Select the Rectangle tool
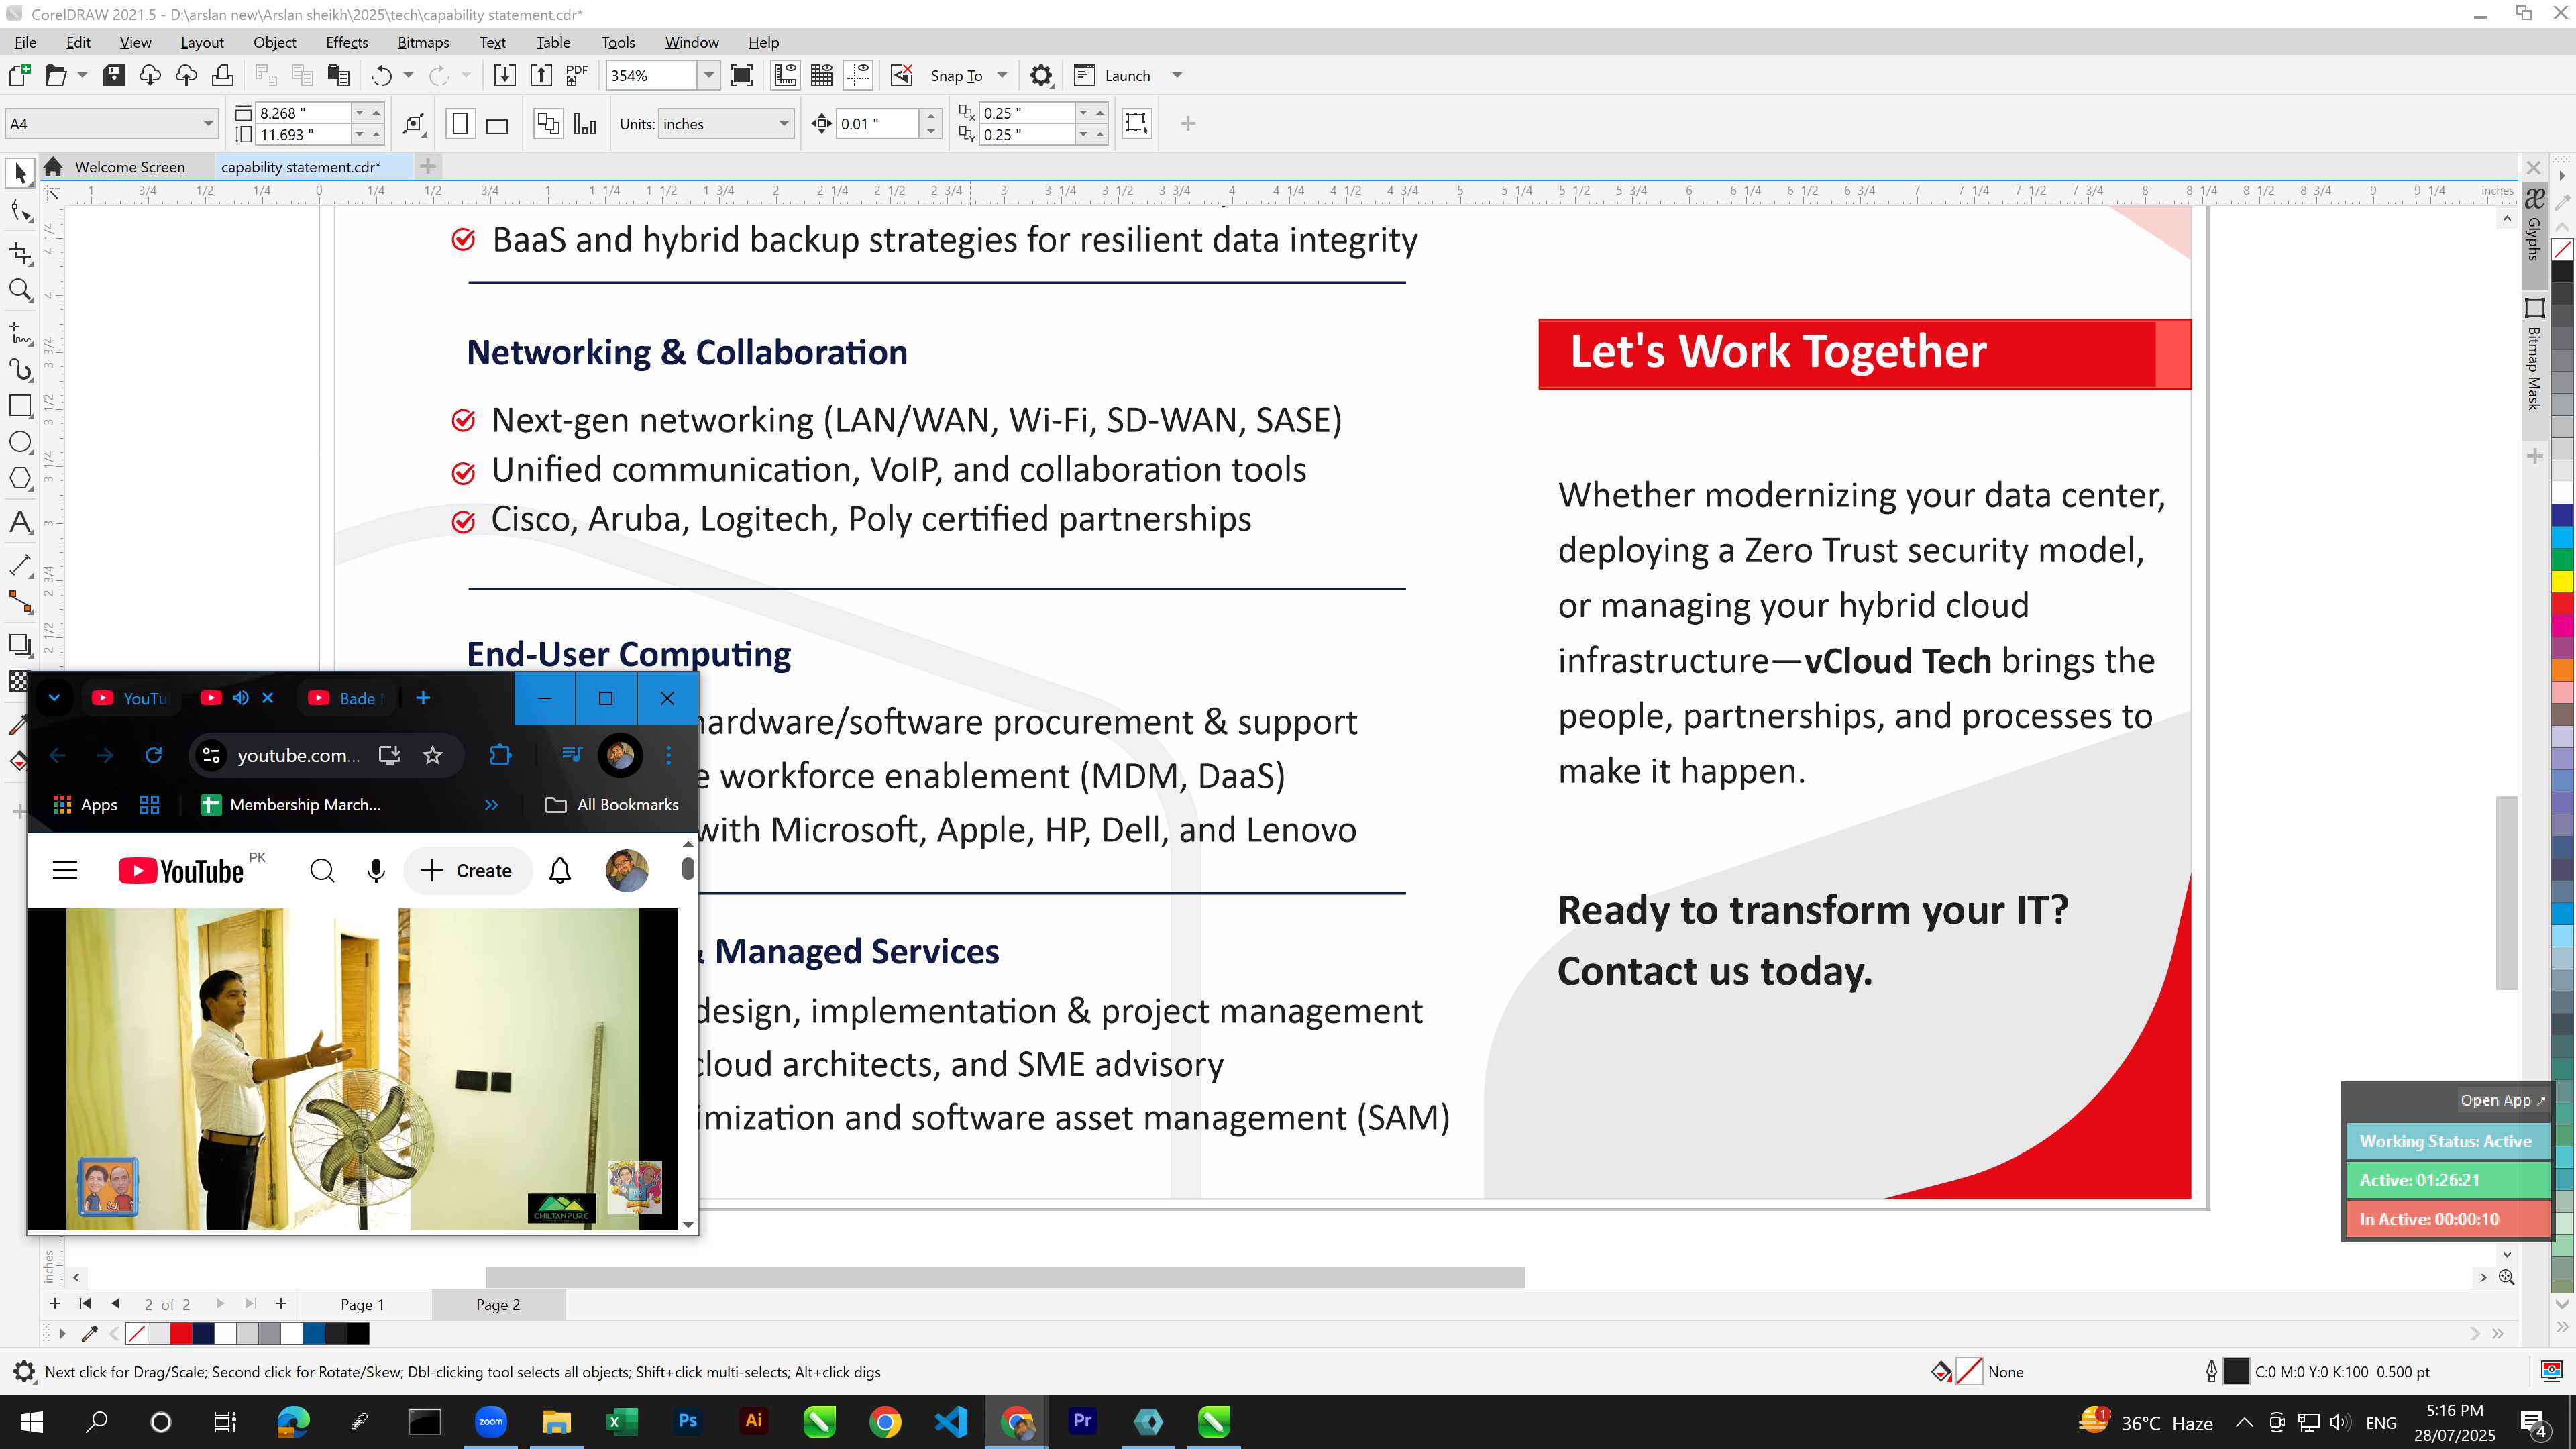Viewport: 2576px width, 1449px height. [20, 406]
